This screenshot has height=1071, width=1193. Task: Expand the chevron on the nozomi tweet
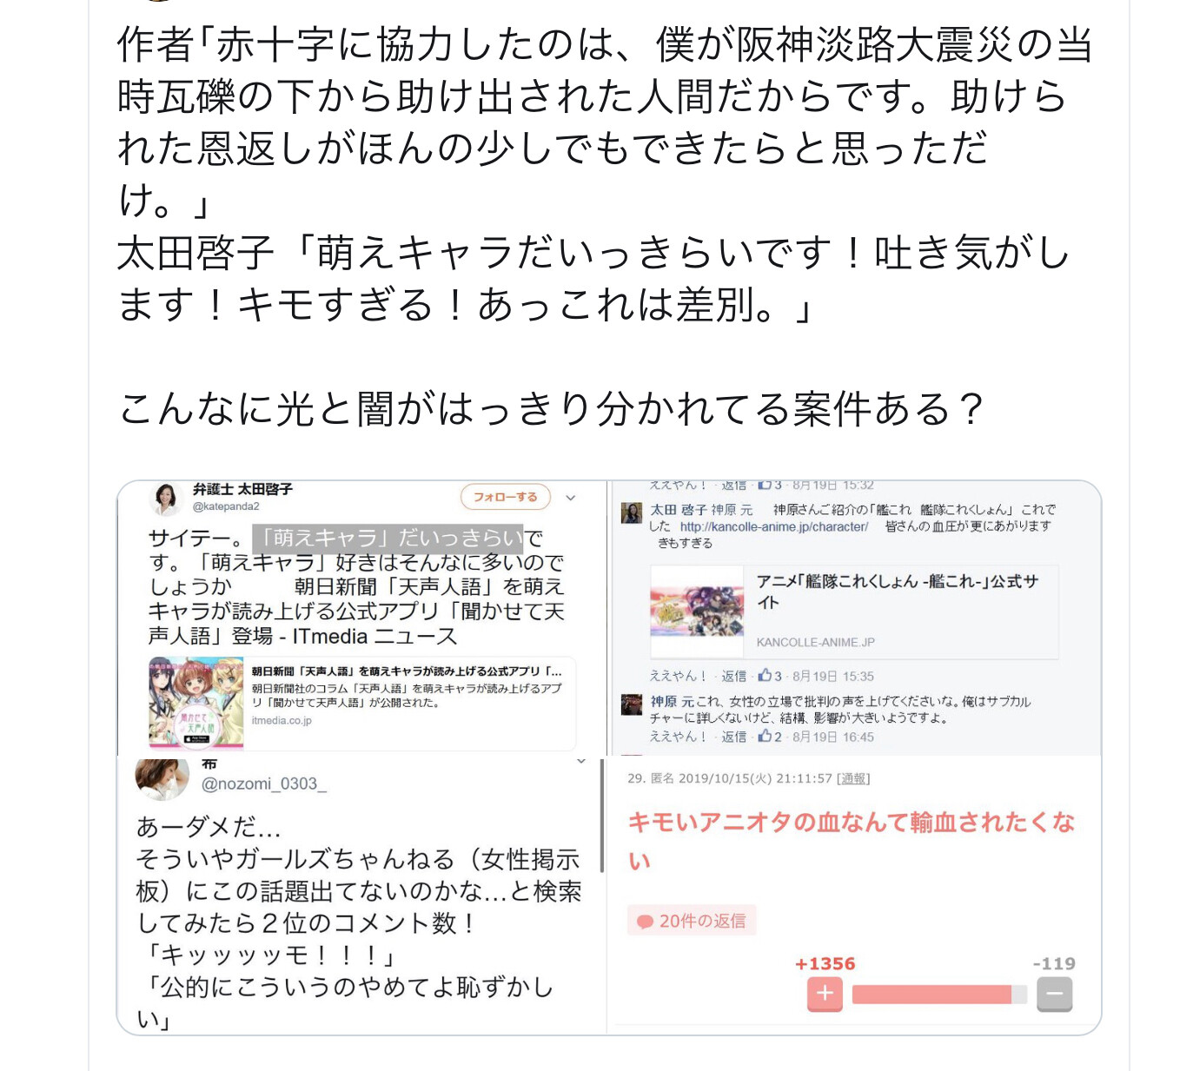click(x=581, y=762)
